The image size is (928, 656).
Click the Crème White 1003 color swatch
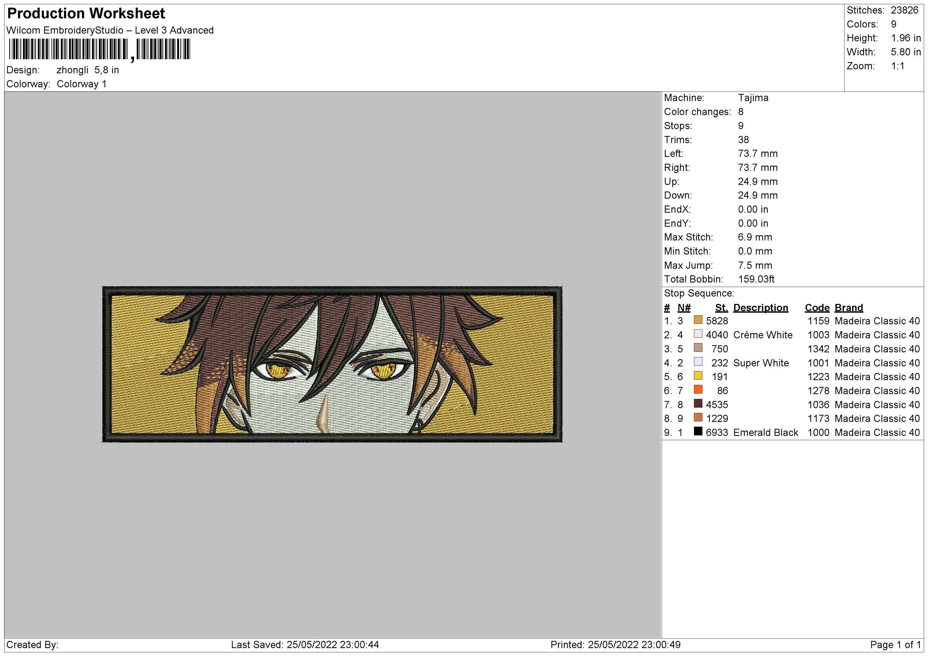coord(698,334)
